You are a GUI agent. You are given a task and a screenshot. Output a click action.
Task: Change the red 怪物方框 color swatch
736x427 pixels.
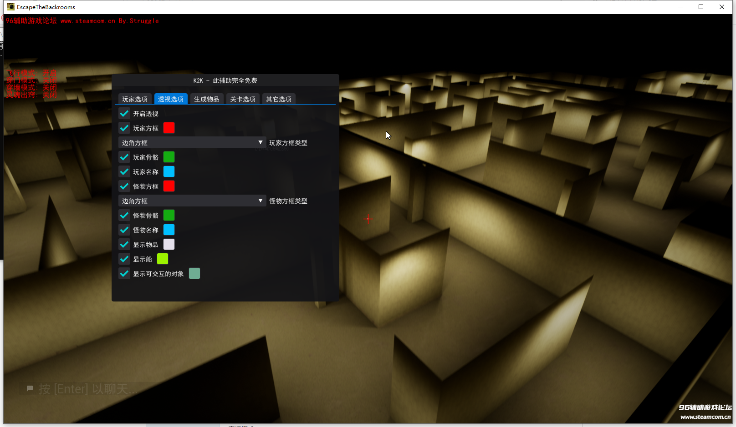pos(169,186)
